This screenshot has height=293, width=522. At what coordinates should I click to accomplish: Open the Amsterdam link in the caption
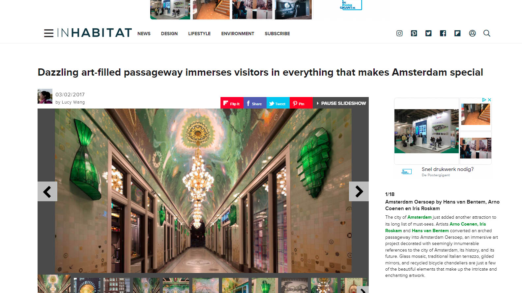coord(419,217)
